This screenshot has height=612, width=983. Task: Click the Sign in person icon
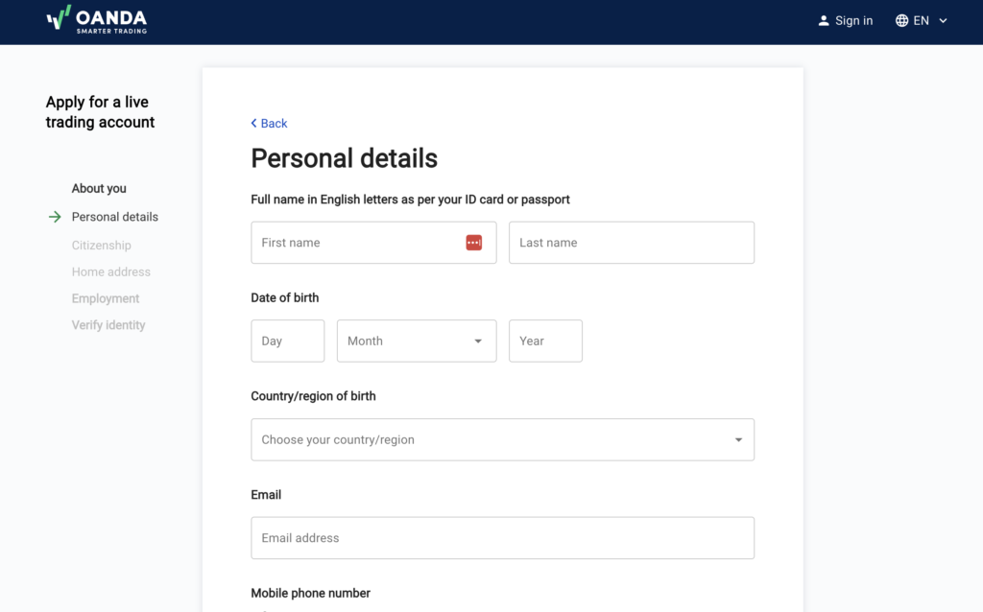point(823,20)
